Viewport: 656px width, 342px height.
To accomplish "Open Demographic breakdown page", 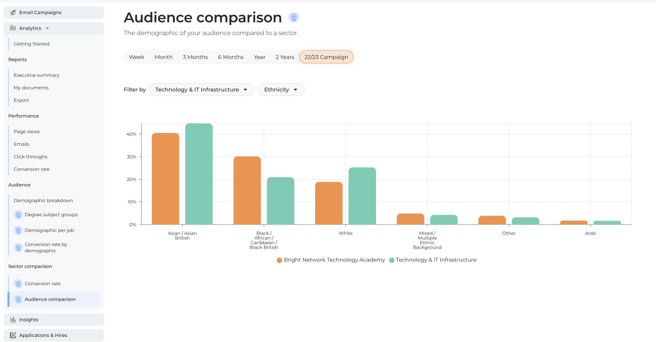I will [x=43, y=201].
